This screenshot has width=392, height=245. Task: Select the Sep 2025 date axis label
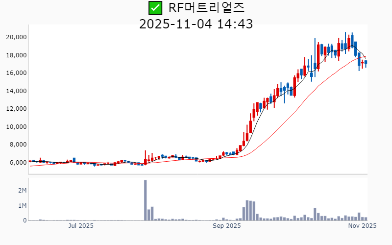pos(226,226)
